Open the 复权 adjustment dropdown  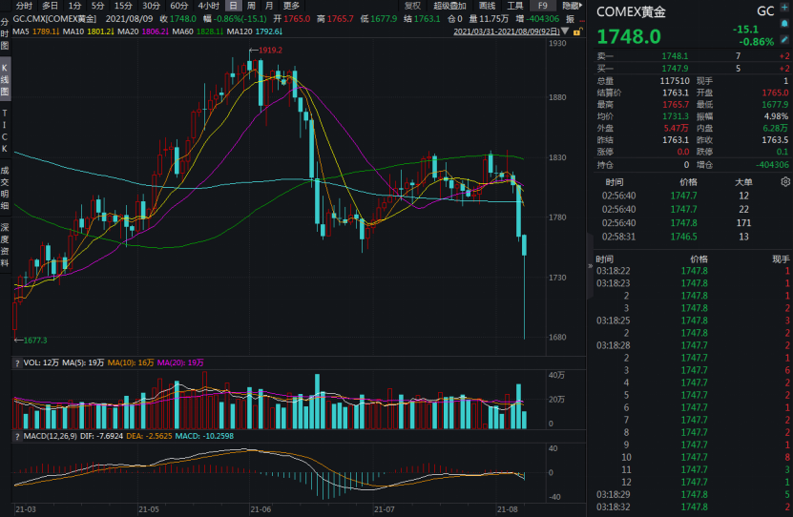click(x=412, y=6)
